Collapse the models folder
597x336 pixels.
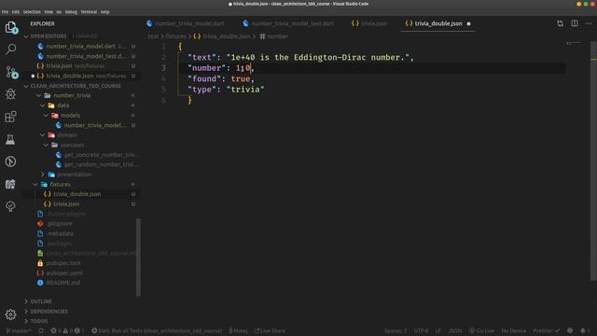(46, 116)
